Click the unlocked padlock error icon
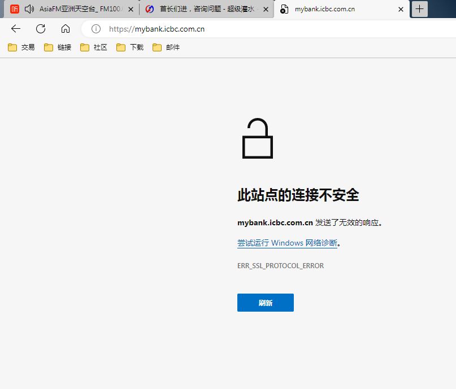Image resolution: width=456 pixels, height=389 pixels. [x=257, y=138]
